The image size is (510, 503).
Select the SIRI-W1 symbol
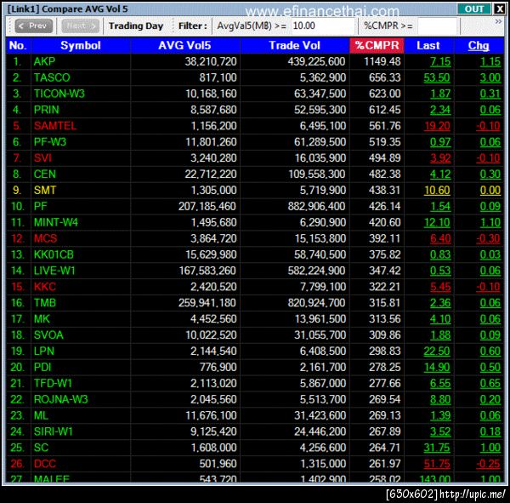pos(54,432)
